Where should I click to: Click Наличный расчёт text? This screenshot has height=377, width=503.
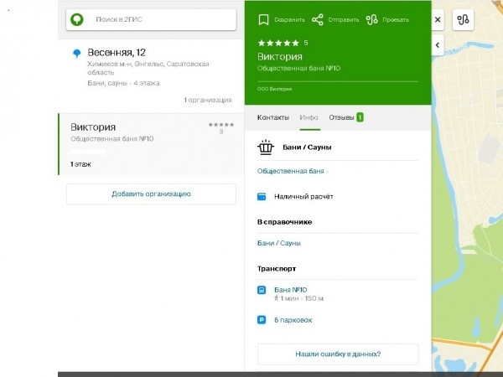pyautogui.click(x=303, y=197)
